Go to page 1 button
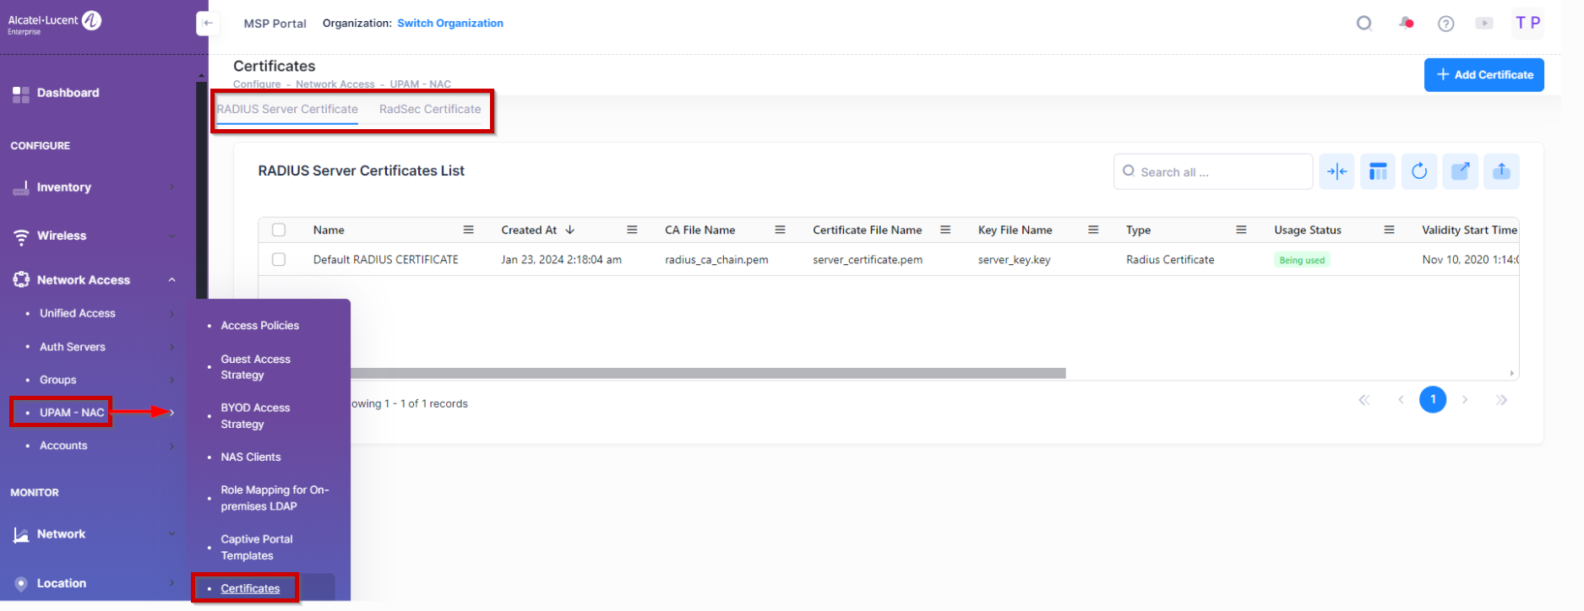The height and width of the screenshot is (611, 1584). point(1433,399)
